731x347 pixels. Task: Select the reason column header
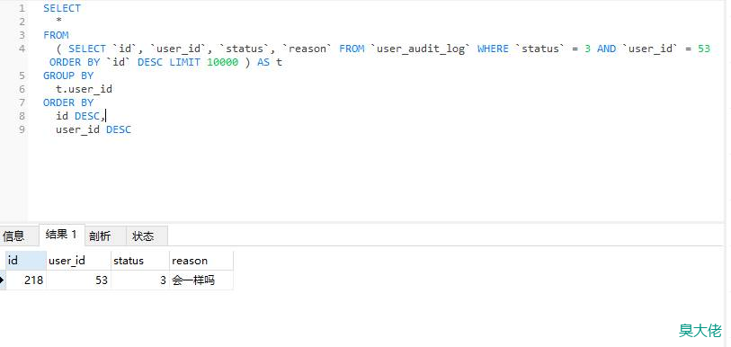coord(201,261)
